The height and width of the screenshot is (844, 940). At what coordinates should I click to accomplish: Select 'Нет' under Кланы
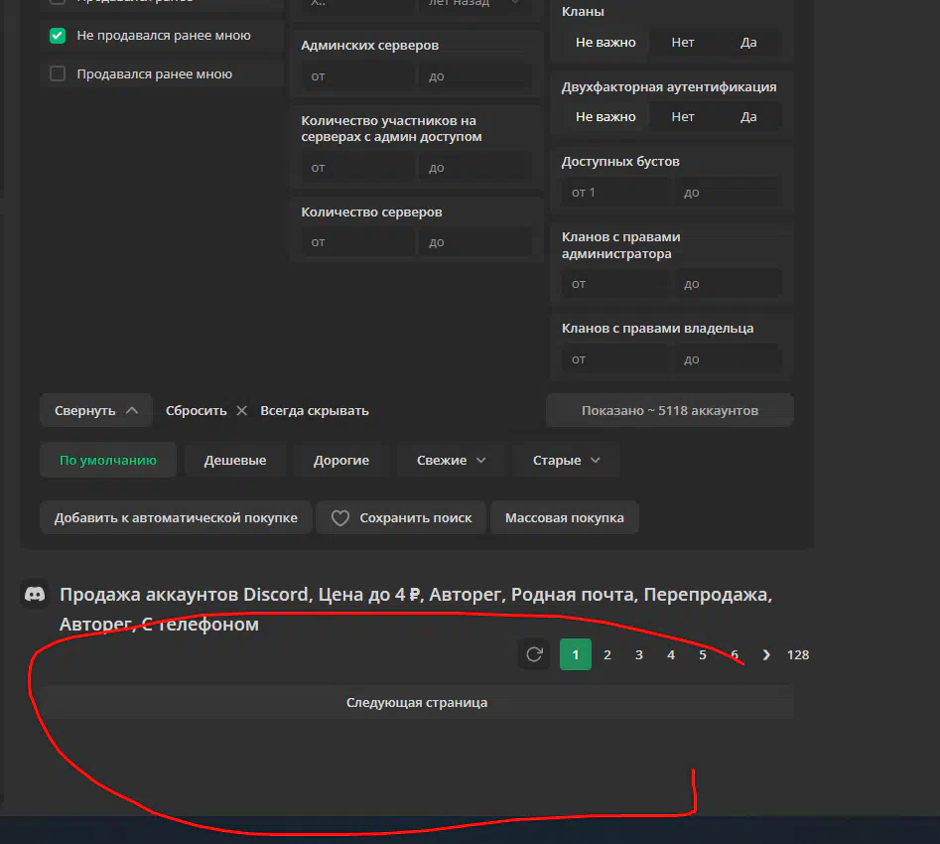click(682, 43)
